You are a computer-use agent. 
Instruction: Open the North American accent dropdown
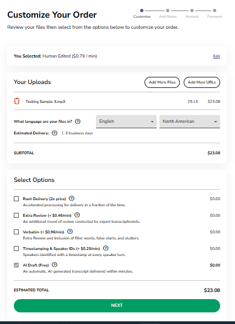click(x=190, y=122)
